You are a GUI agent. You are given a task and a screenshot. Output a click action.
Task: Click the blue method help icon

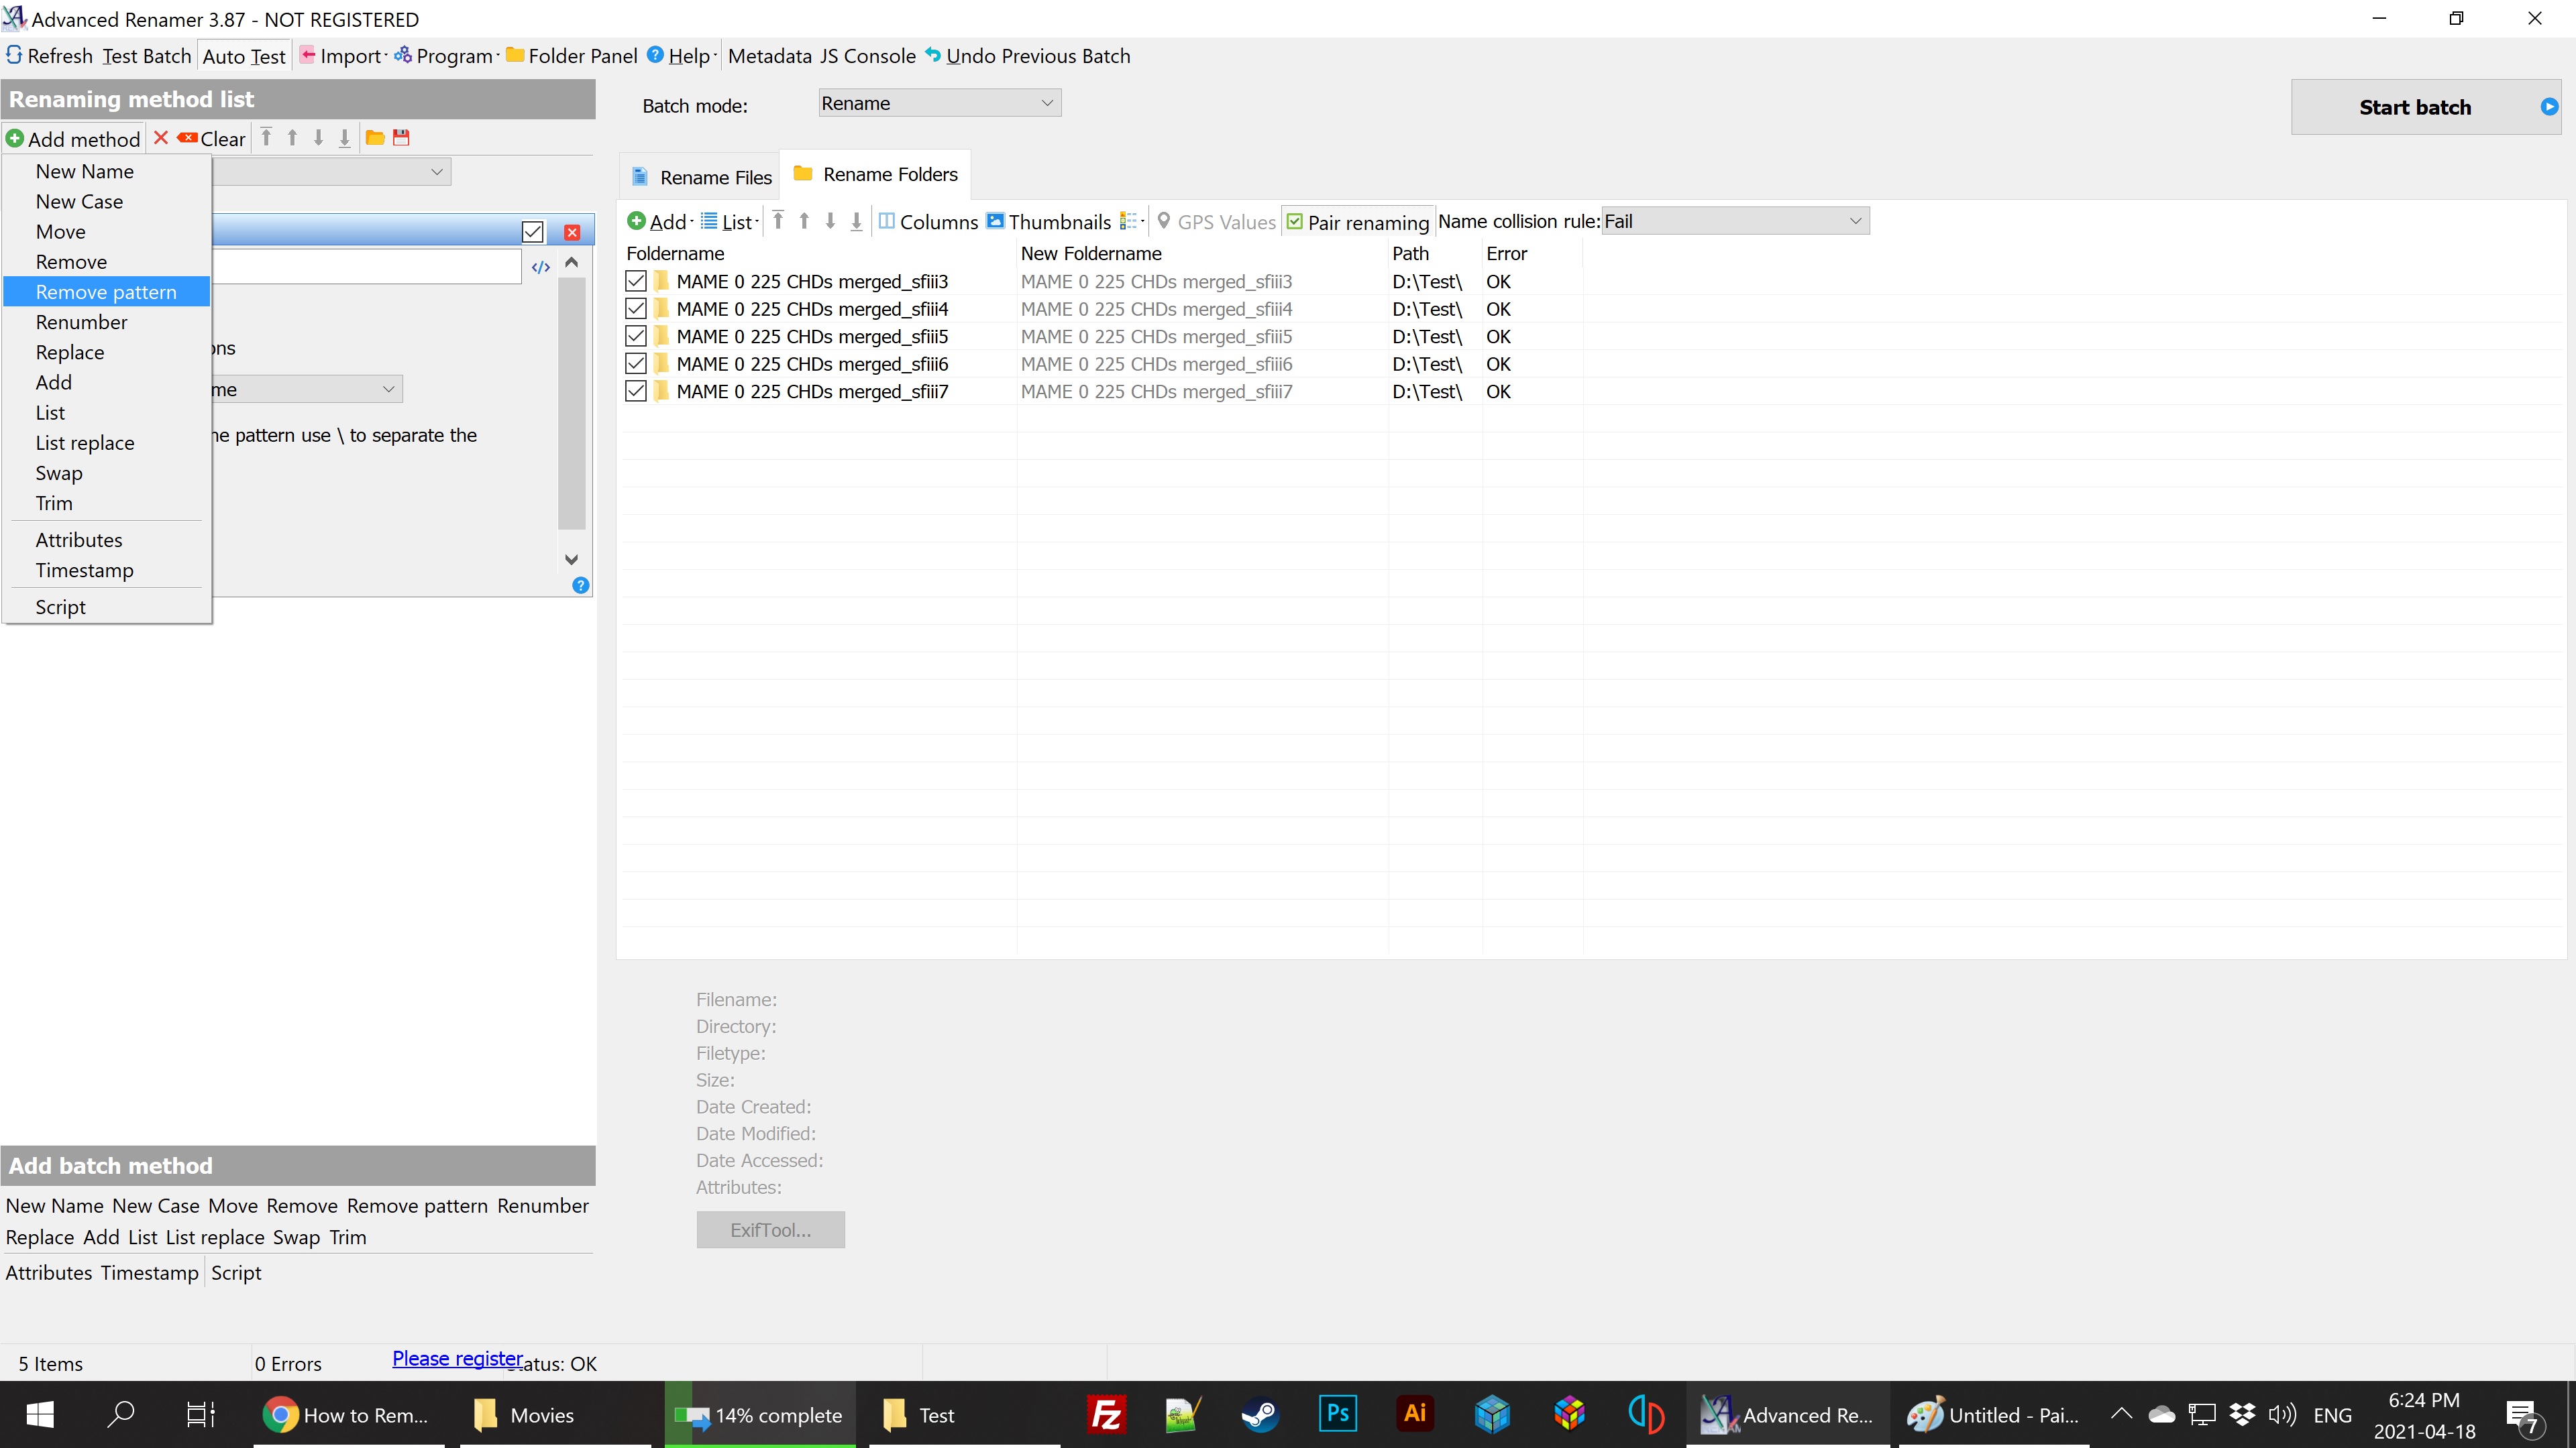(580, 586)
